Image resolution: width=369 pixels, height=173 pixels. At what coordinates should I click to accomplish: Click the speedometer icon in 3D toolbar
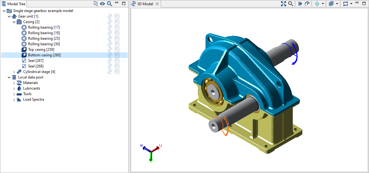click(x=307, y=4)
